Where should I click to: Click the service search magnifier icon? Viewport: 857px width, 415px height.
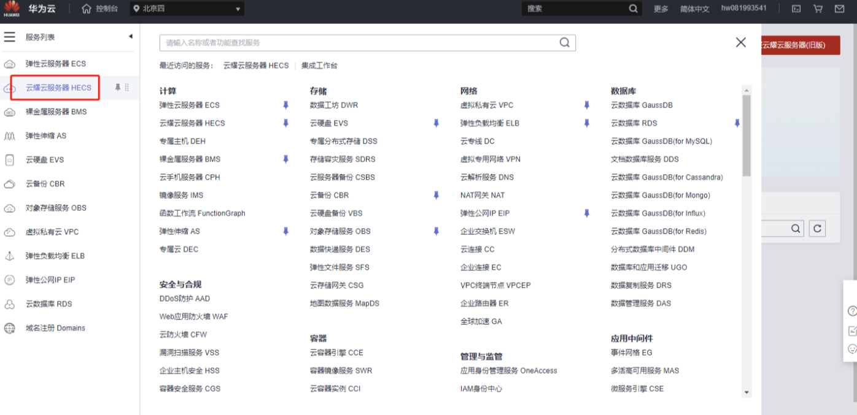[x=565, y=43]
